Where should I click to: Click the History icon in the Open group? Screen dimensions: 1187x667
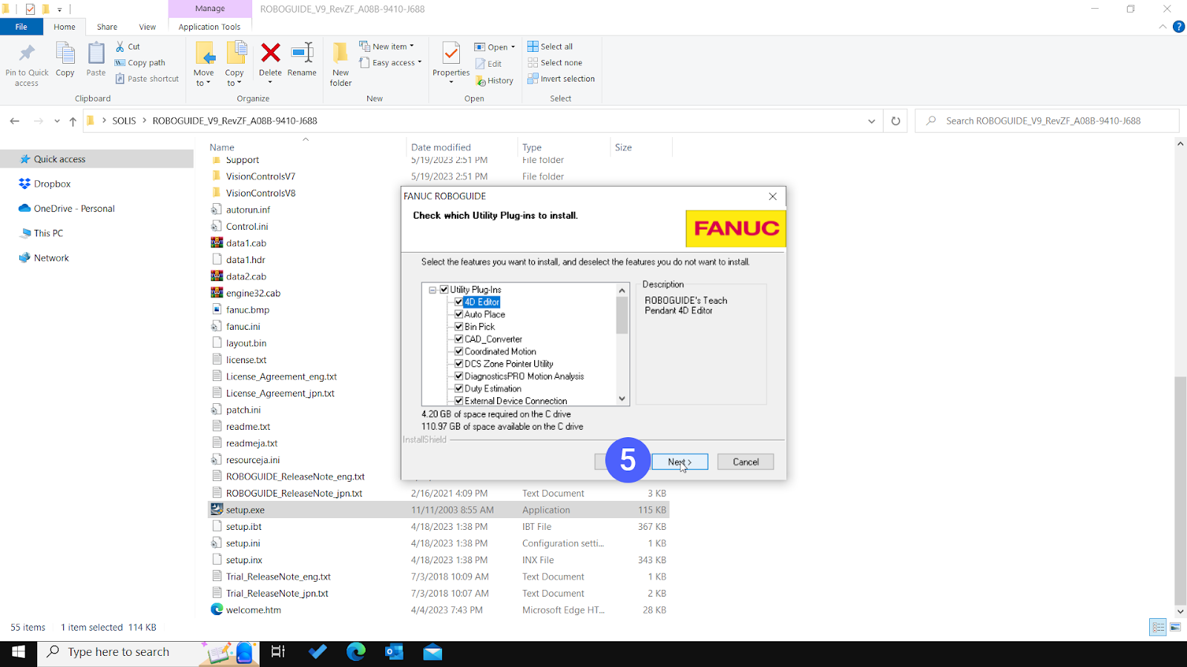pos(495,80)
